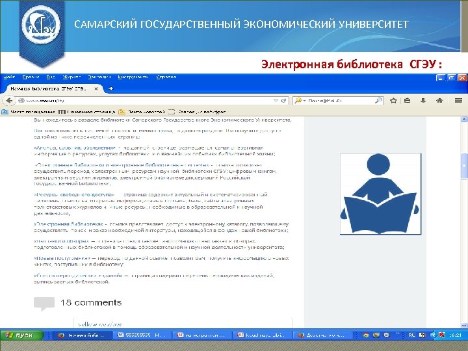The image size is (468, 351).
Task: Close the Научная библиотека СГЭУ tab
Action: point(96,88)
